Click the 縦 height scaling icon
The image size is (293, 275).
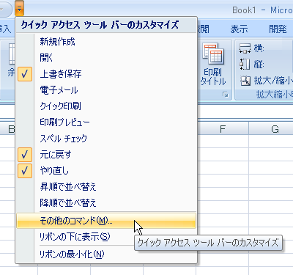click(245, 65)
